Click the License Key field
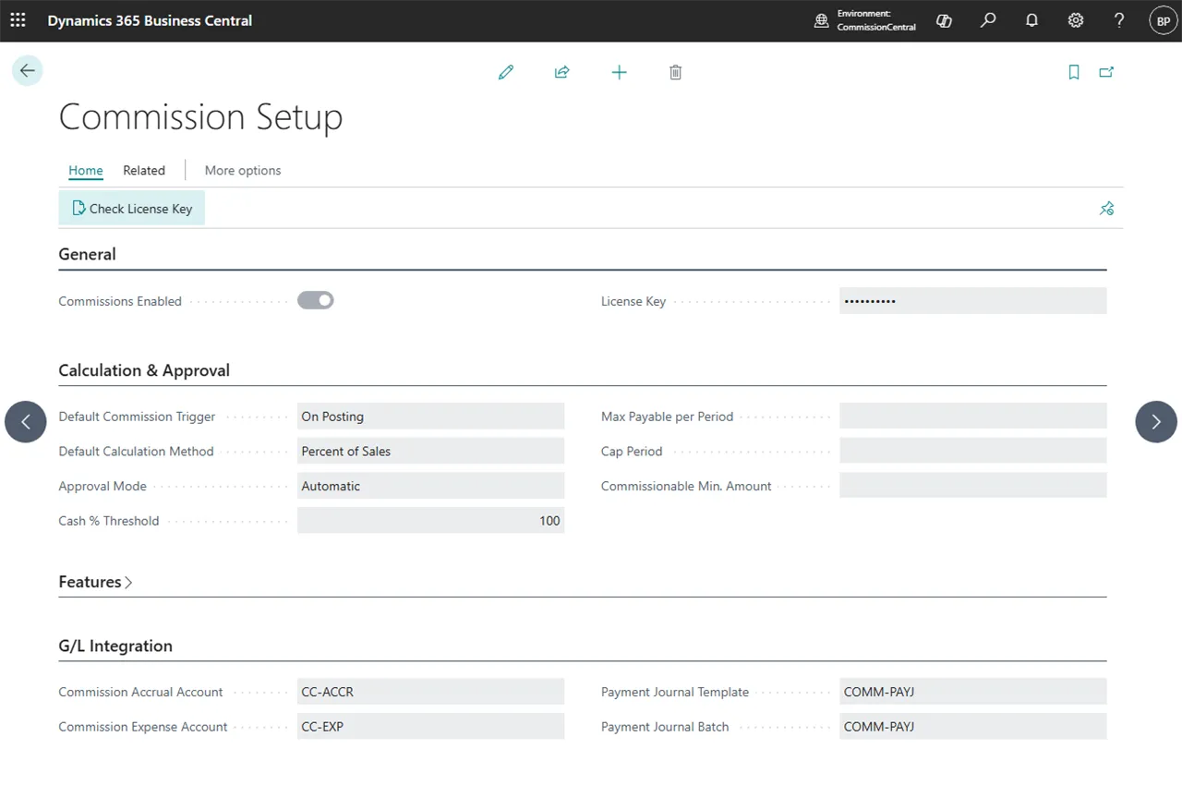This screenshot has width=1182, height=797. point(972,301)
